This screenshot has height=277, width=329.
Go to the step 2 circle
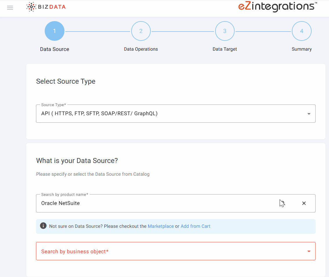pos(141,31)
